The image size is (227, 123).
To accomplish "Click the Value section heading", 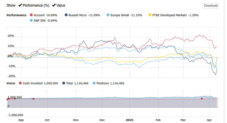I will (11, 83).
